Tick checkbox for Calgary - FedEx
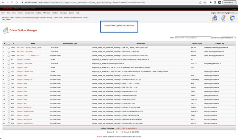 9,68
